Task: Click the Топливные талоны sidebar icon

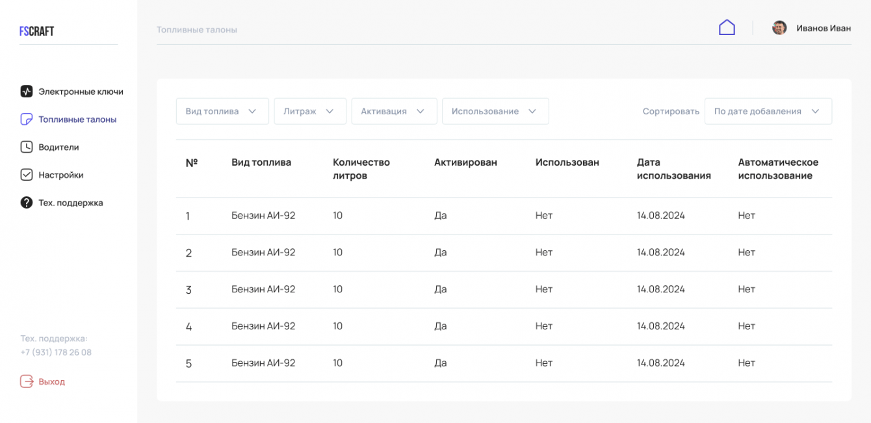Action: coord(26,120)
